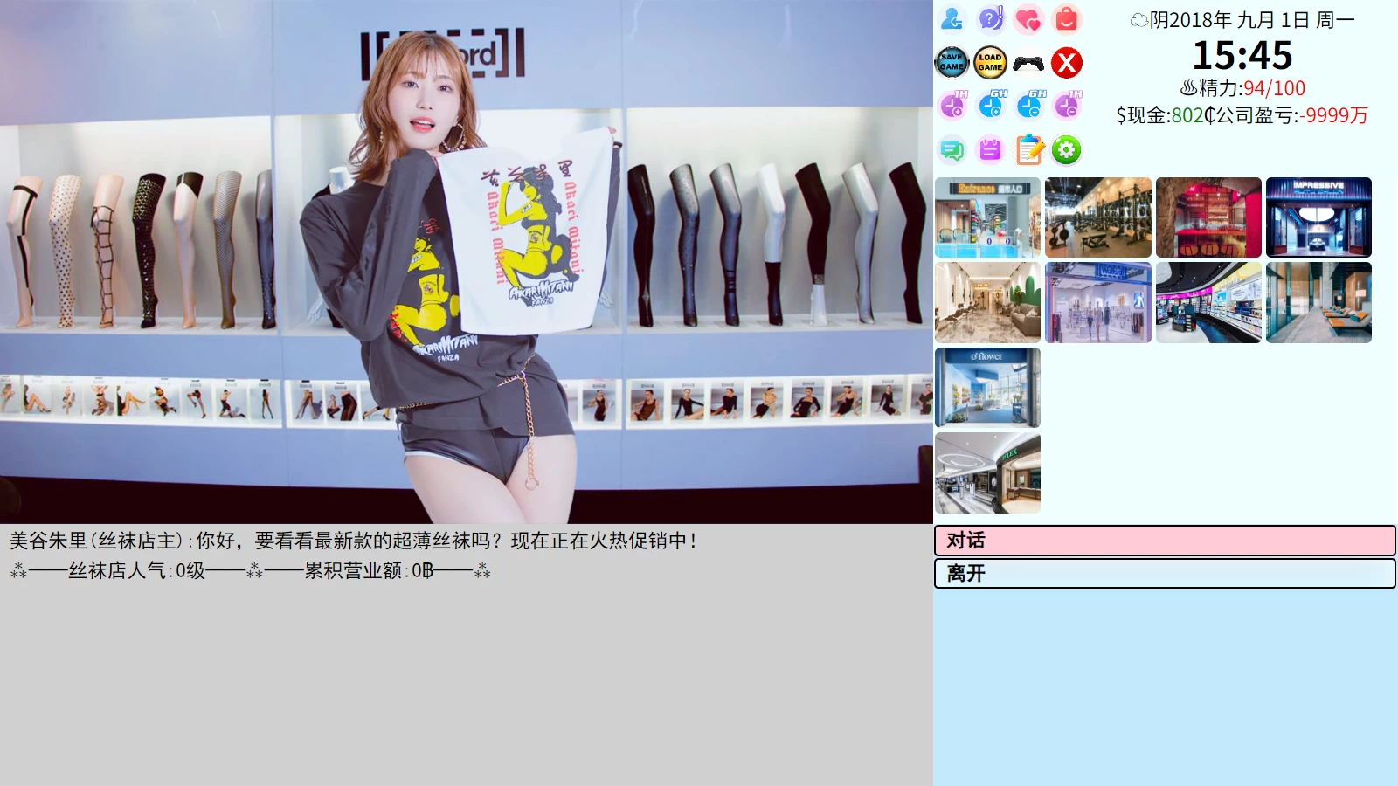Screen dimensions: 1398x786
Task: Advance time using purple 1H plus clock
Action: coord(952,106)
